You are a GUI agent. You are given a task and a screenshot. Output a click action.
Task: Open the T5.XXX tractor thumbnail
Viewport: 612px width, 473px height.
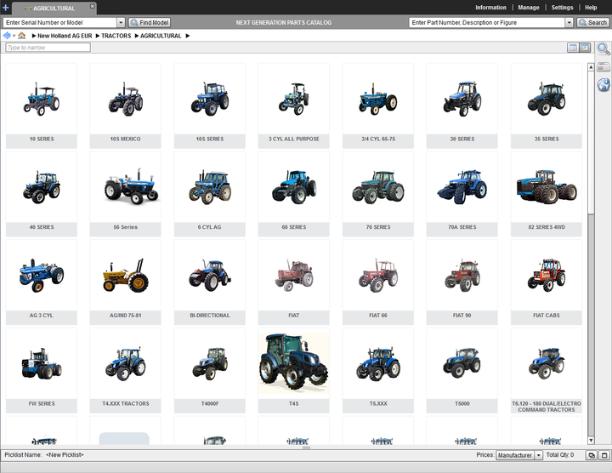(377, 371)
